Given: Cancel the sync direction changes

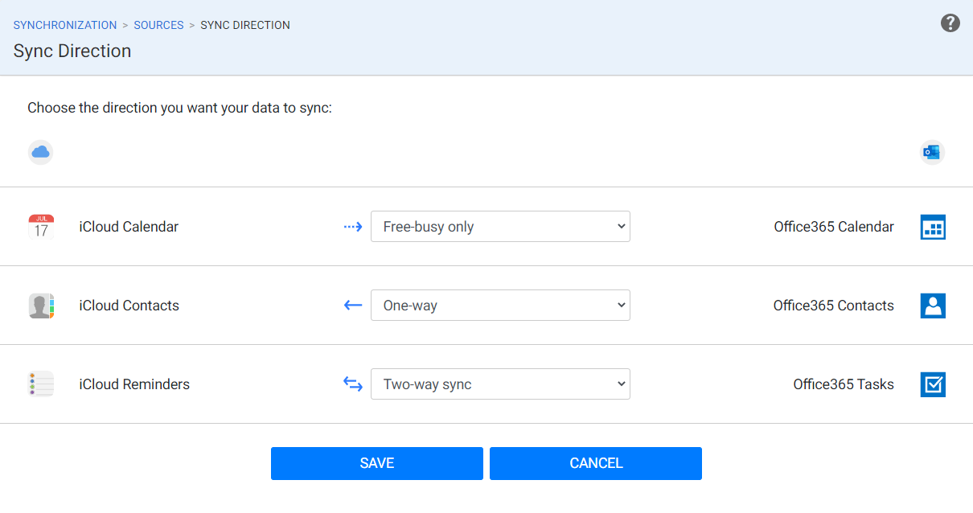Looking at the screenshot, I should click(x=596, y=463).
